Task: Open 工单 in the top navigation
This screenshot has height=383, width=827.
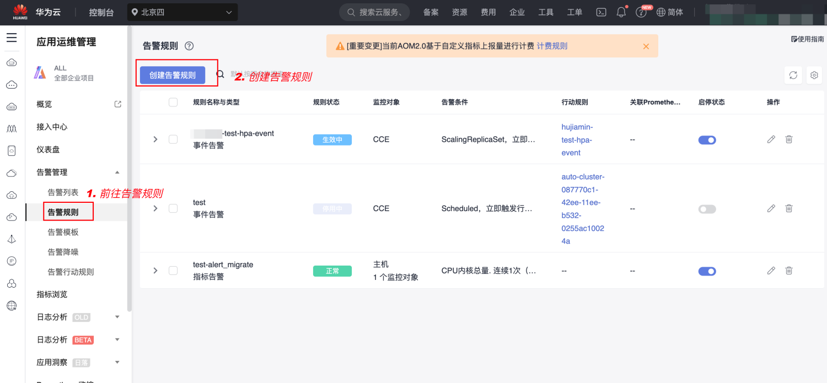Action: coord(574,12)
